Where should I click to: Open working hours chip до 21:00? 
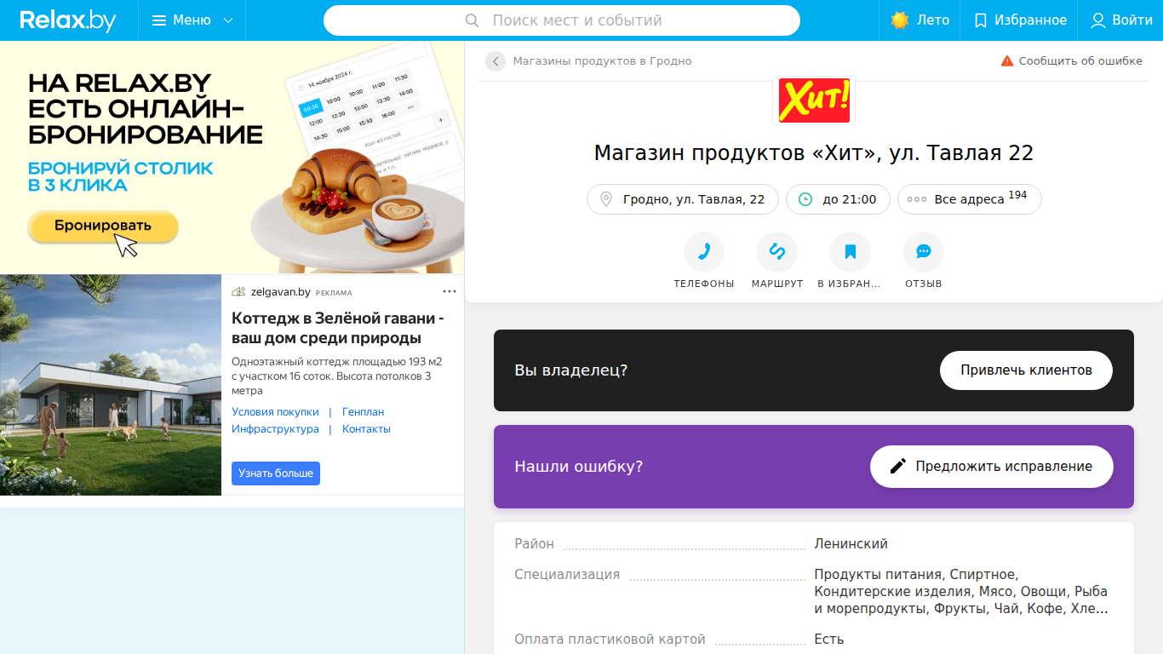838,199
